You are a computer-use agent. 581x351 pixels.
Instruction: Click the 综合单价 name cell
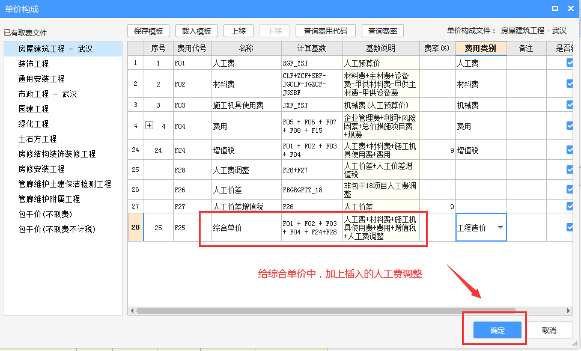coord(246,228)
